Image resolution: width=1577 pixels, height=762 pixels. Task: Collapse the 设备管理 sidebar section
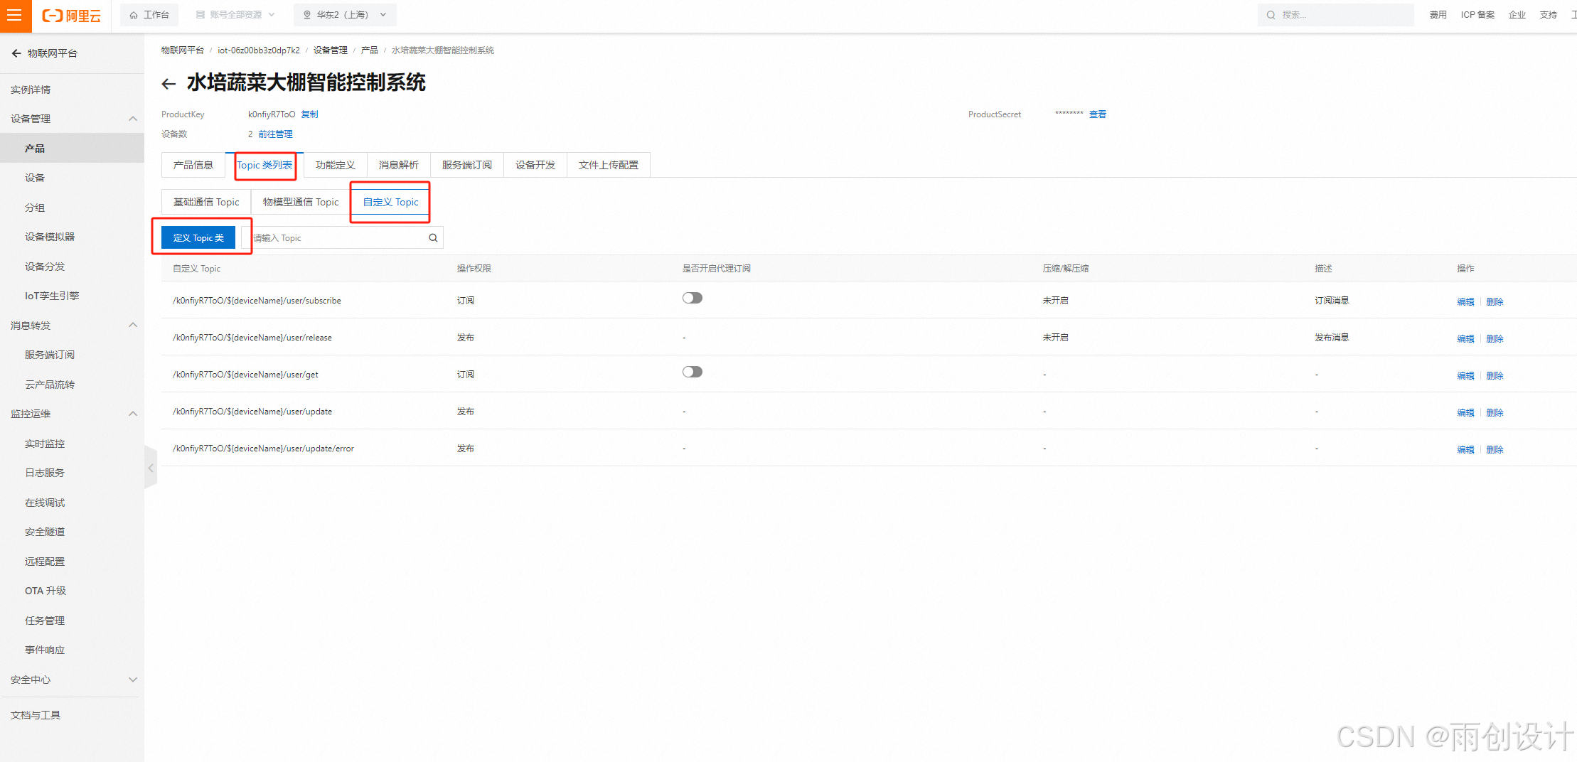pyautogui.click(x=133, y=119)
